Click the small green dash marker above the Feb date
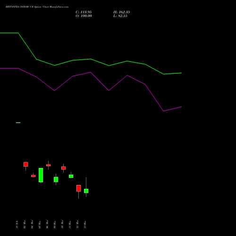236x236 pixels. tap(18, 123)
